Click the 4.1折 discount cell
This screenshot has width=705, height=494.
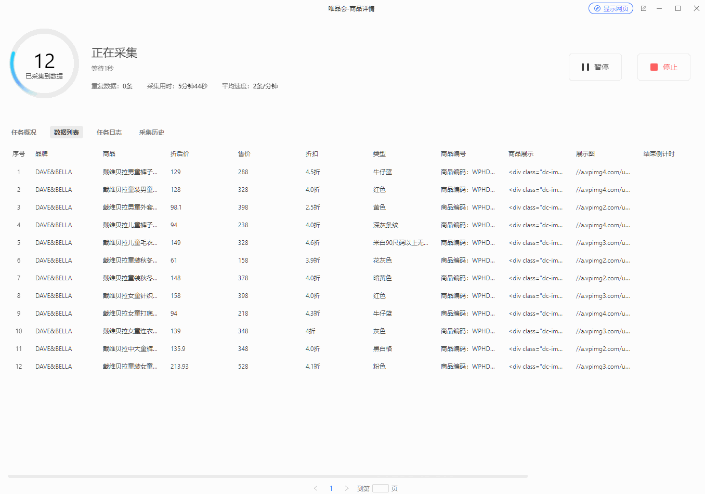pyautogui.click(x=313, y=367)
